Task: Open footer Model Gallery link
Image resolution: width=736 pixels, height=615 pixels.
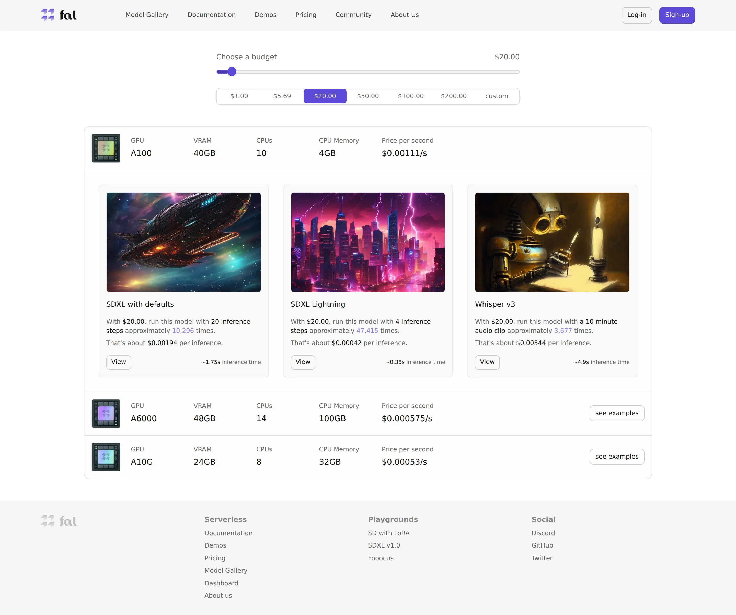Action: pos(226,571)
